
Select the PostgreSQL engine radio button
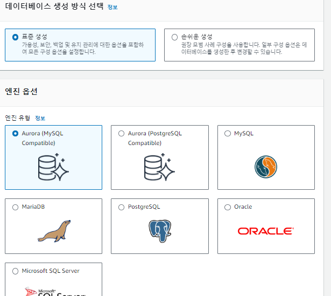(122, 207)
